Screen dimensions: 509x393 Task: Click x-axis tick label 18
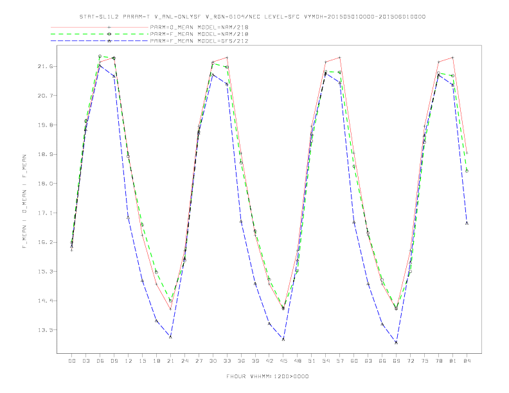point(156,361)
